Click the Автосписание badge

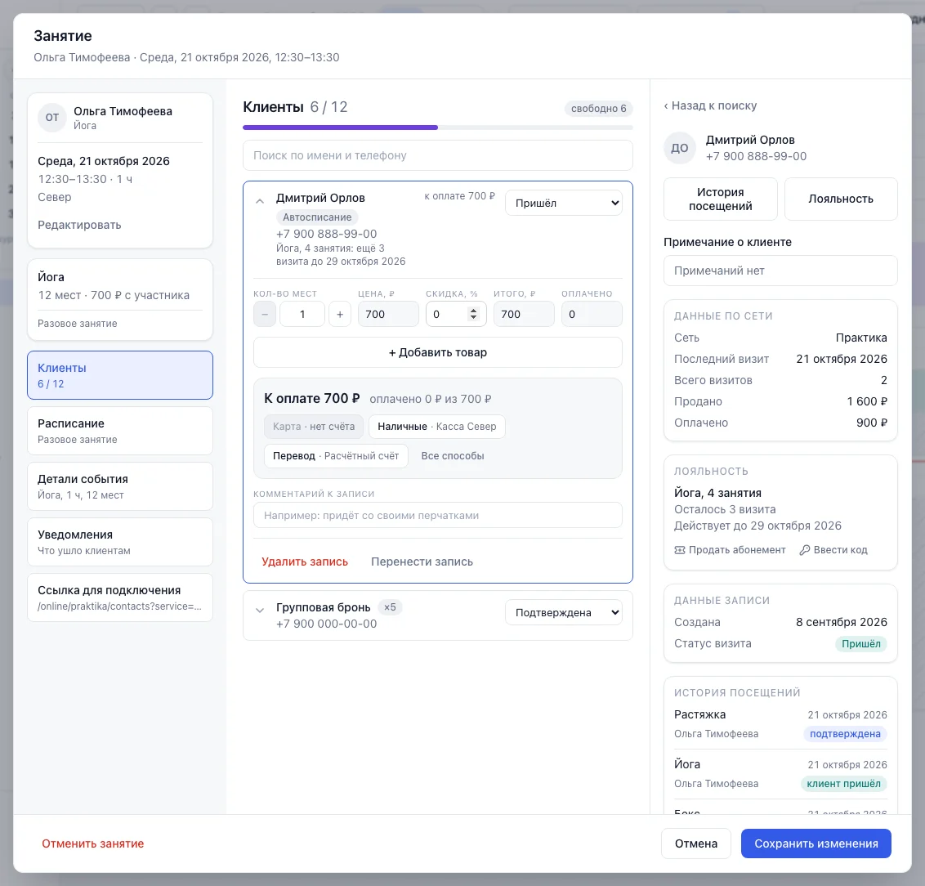pyautogui.click(x=317, y=217)
